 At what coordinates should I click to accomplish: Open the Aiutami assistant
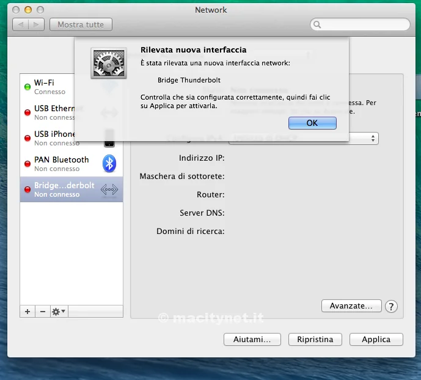click(252, 339)
